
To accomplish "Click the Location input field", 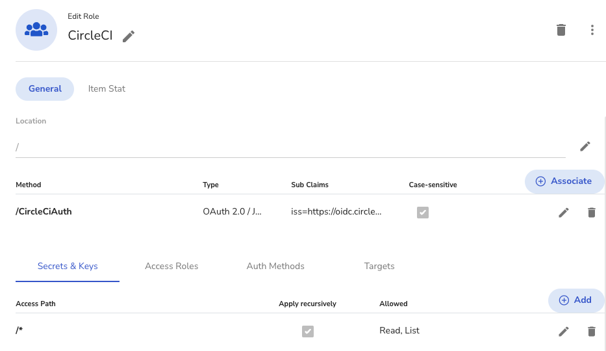I will [x=290, y=147].
